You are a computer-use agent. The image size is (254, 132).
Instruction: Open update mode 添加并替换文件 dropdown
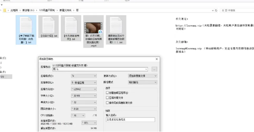(x=143, y=76)
